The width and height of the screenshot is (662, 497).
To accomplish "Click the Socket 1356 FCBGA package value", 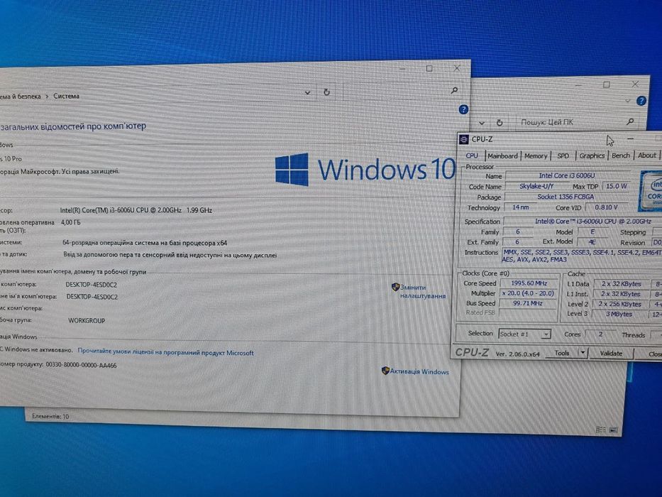I will pos(566,197).
